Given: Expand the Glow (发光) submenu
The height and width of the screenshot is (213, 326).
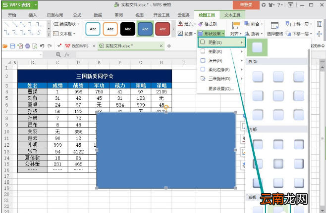Looking at the screenshot, I should (x=221, y=61).
